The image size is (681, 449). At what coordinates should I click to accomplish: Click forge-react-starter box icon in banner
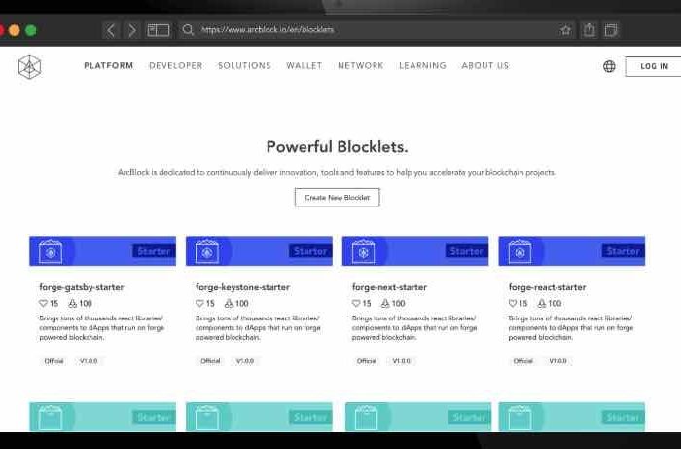520,251
